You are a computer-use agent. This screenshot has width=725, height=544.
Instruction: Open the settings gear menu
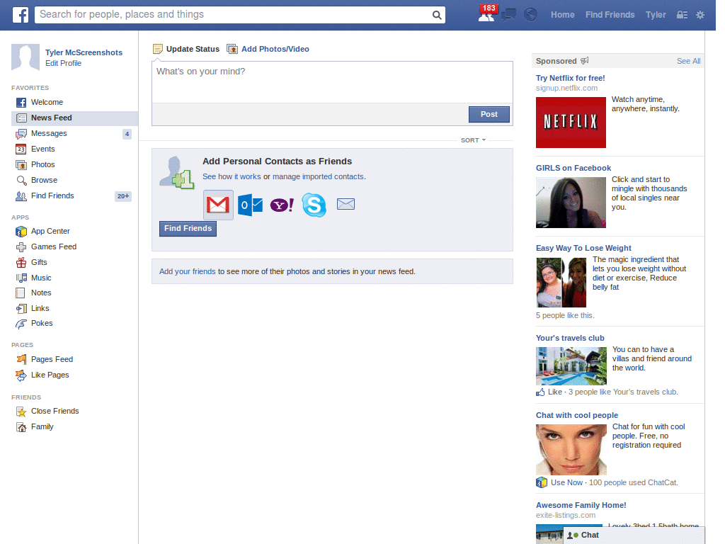700,15
